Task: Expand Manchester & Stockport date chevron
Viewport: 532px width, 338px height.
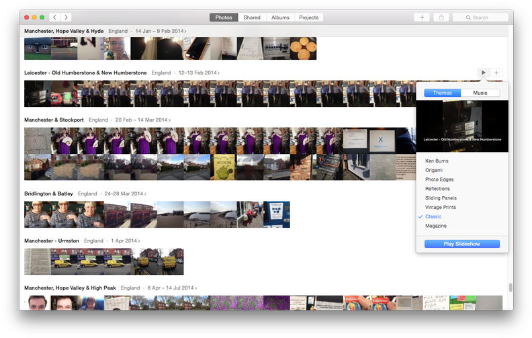Action: coord(170,120)
